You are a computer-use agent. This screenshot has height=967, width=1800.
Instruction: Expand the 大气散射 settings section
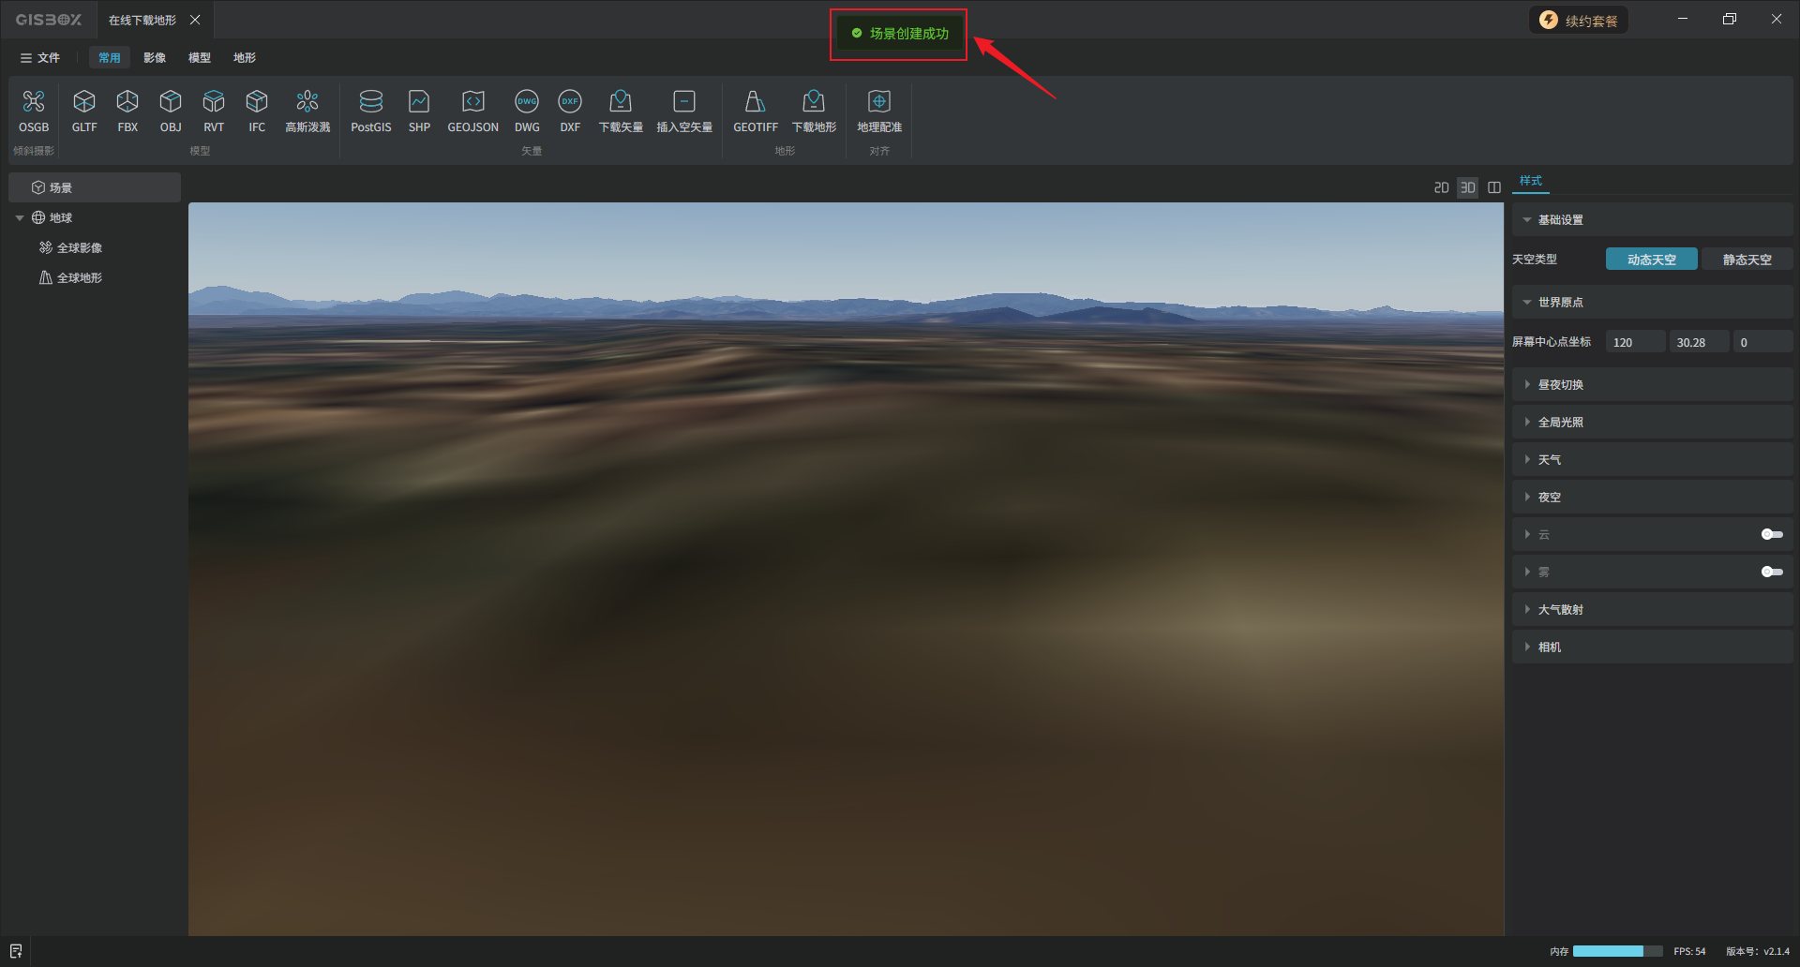tap(1560, 610)
